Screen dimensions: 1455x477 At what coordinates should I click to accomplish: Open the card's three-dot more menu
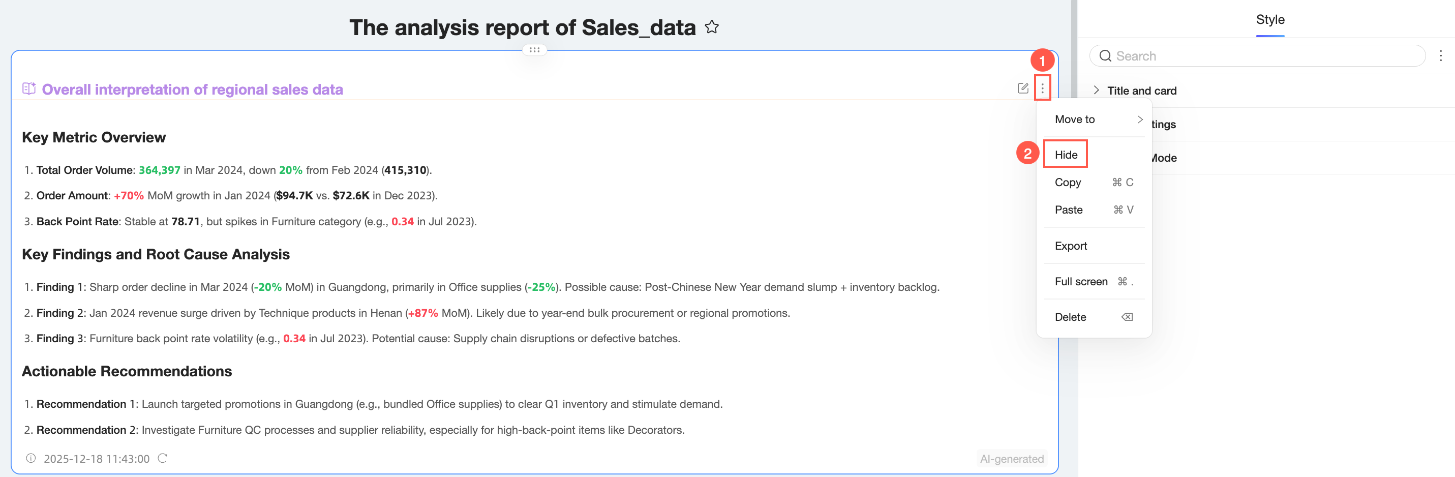pos(1042,88)
